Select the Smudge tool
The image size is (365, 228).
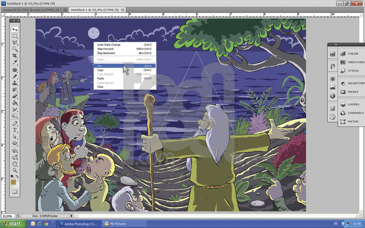point(15,109)
